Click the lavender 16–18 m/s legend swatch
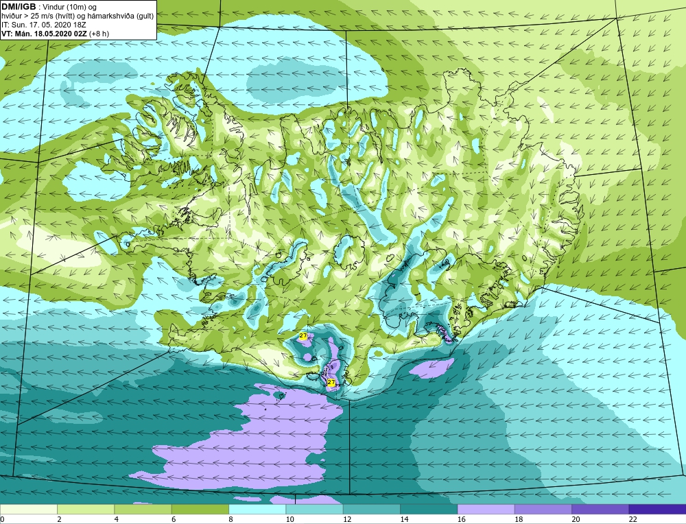686x524 pixels. [486, 509]
